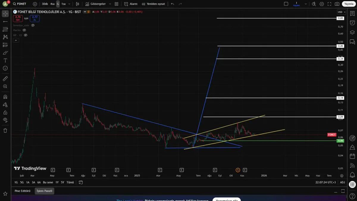Viewport: 357px width, 201px height.
Task: Open the emoji icons tool
Action: click(x=5, y=68)
